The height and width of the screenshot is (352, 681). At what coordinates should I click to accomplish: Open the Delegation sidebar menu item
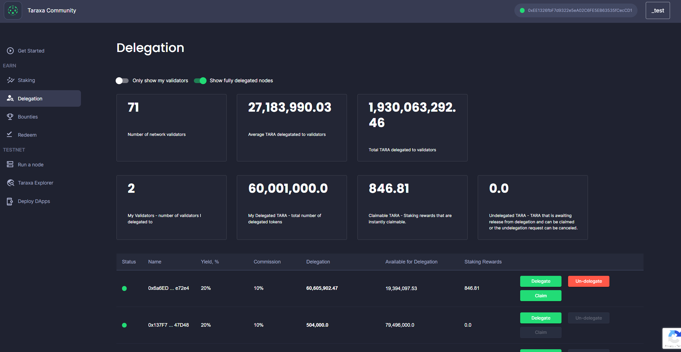30,98
